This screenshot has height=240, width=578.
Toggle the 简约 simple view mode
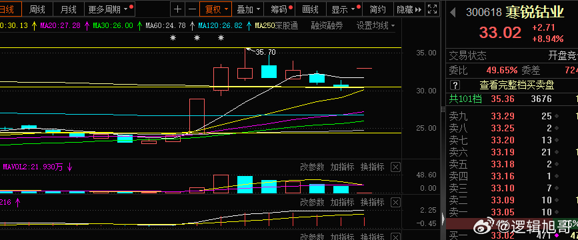pyautogui.click(x=377, y=9)
